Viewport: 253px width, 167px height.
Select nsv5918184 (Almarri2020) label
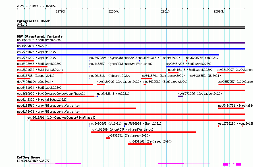[110, 76]
